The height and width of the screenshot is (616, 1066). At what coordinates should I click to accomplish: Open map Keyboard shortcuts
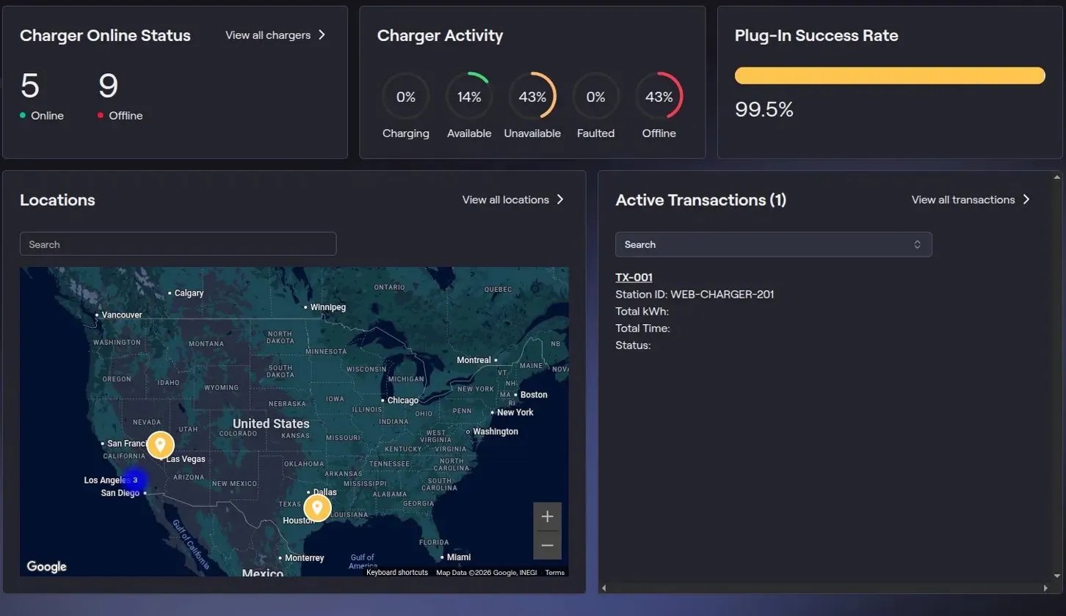397,573
